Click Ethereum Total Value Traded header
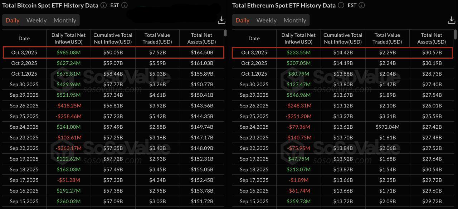 (387, 39)
